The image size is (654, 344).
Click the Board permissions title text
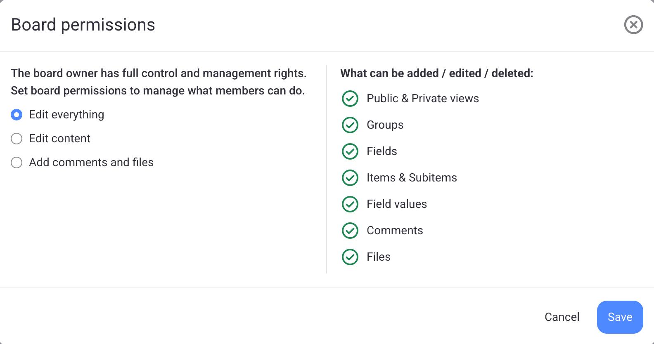pyautogui.click(x=83, y=25)
